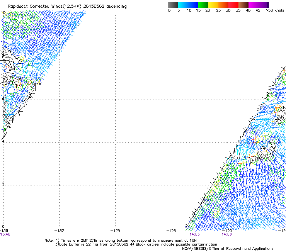The width and height of the screenshot is (286, 251).
Task: Click the Rapidscat Corrected Winds title text
Action: [x=67, y=7]
